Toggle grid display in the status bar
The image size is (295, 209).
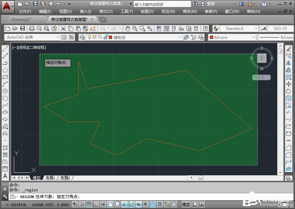pos(89,204)
